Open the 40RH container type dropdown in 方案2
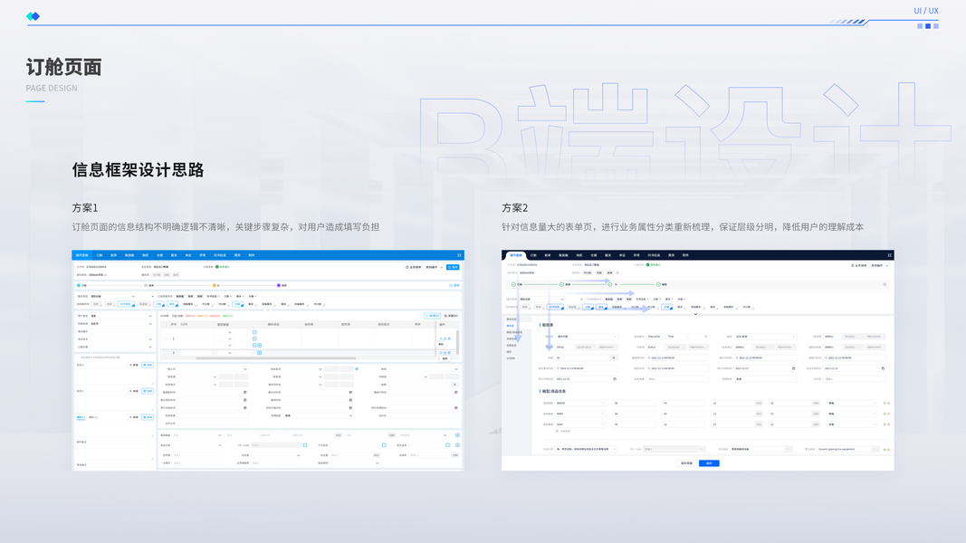 pos(579,414)
